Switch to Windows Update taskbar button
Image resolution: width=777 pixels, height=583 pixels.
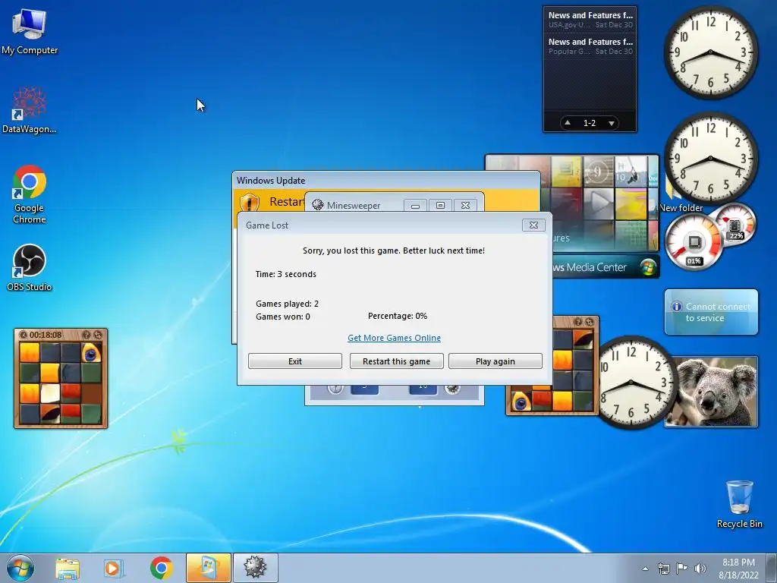click(208, 568)
